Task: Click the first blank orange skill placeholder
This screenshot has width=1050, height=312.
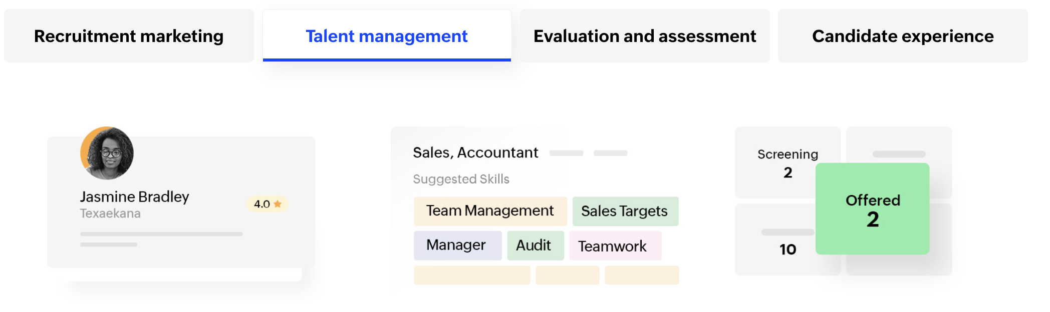Action: (x=471, y=275)
